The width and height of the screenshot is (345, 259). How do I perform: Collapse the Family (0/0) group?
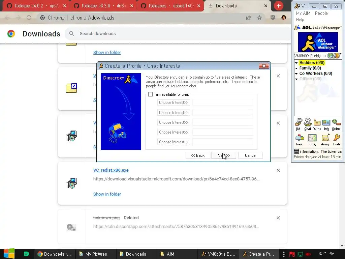click(x=296, y=68)
